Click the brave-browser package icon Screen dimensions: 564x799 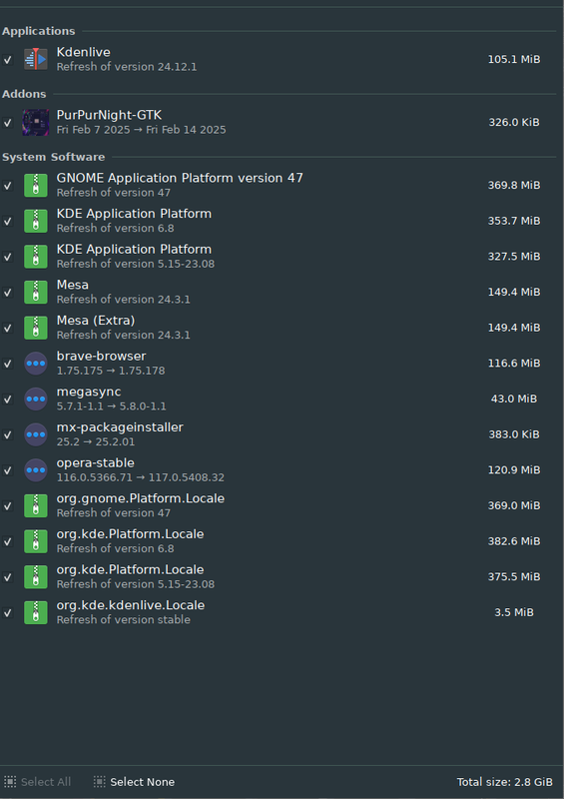pos(36,364)
